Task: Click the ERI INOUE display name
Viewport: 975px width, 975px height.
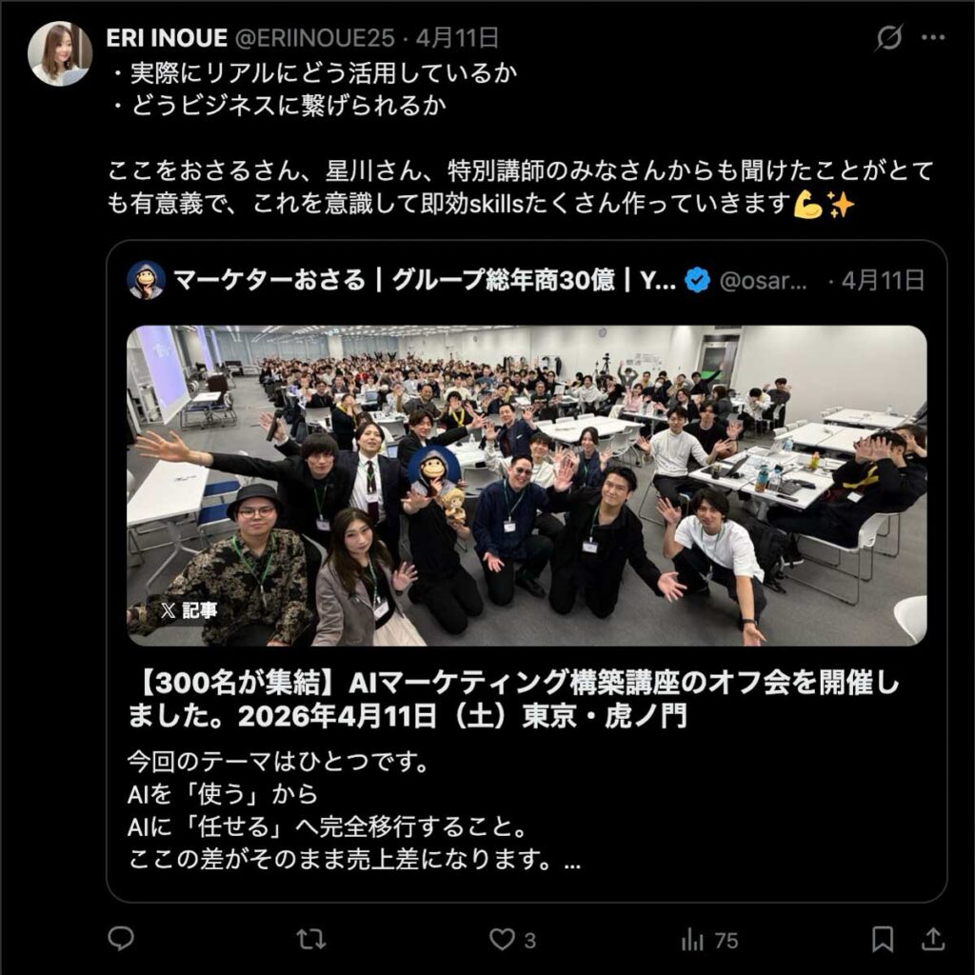Action: coord(167,38)
